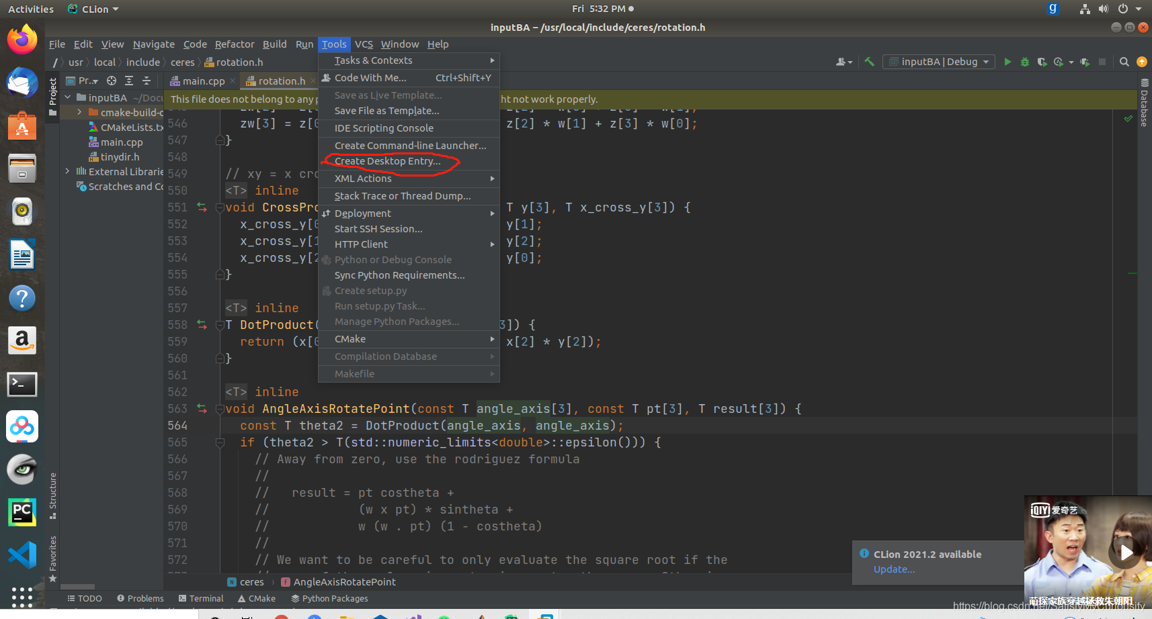The image size is (1152, 619).
Task: Open PyCharm from the dock
Action: click(22, 513)
